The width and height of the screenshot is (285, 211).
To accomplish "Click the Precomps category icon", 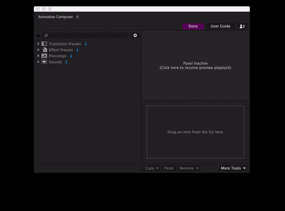I will coord(44,55).
